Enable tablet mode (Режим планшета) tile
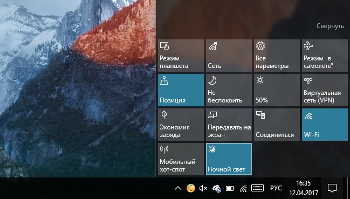Screen dimensions: 350x199 tap(181, 56)
